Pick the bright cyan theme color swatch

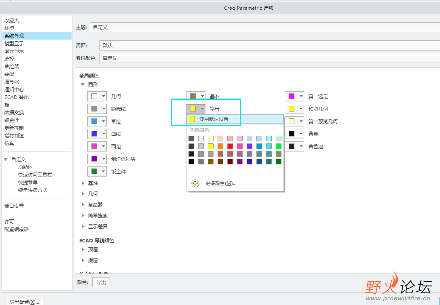pos(269,146)
